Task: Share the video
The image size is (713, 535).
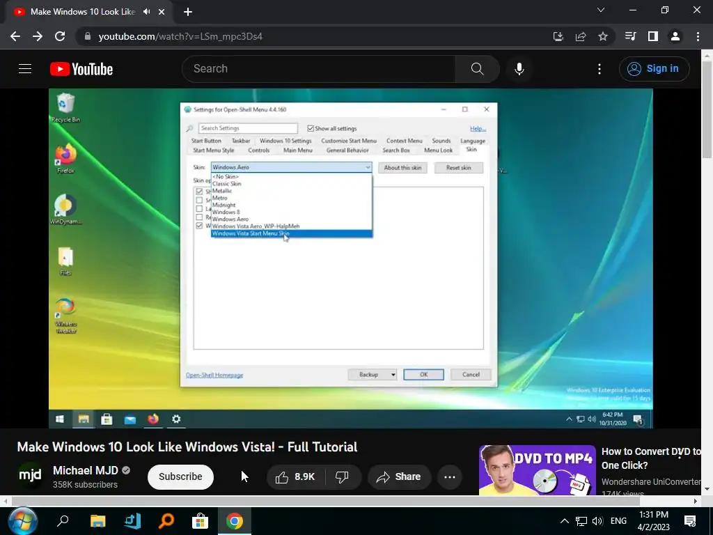Action: (398, 476)
